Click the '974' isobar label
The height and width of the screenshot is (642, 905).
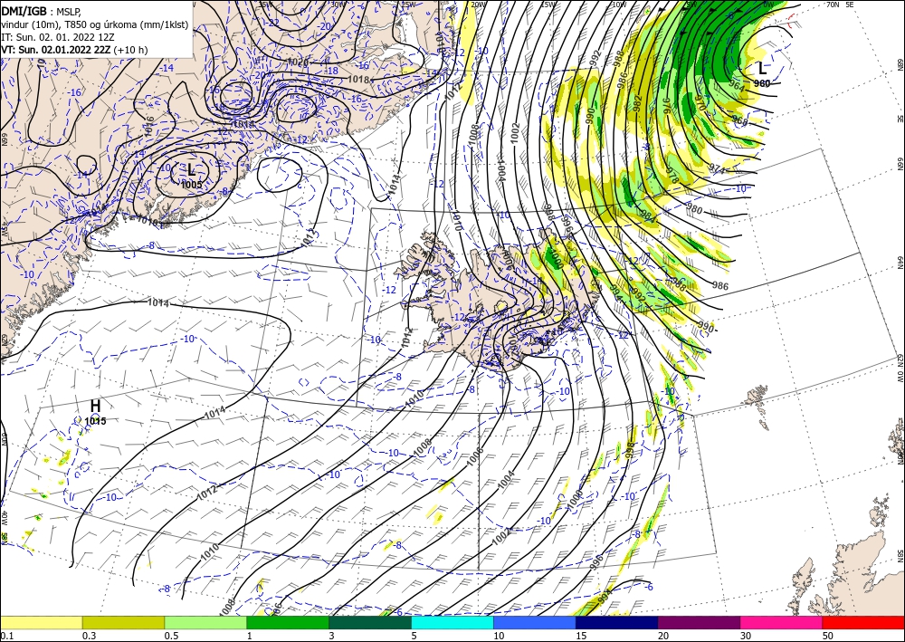(718, 168)
